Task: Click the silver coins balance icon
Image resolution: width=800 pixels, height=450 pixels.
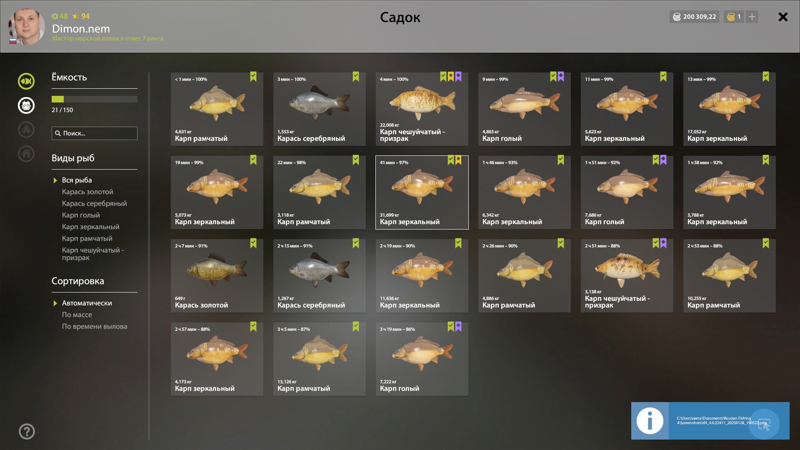Action: click(x=677, y=17)
